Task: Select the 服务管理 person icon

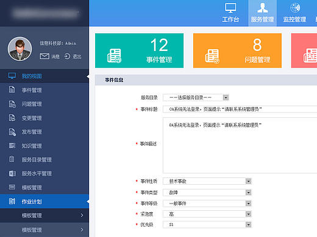Action: (x=262, y=8)
